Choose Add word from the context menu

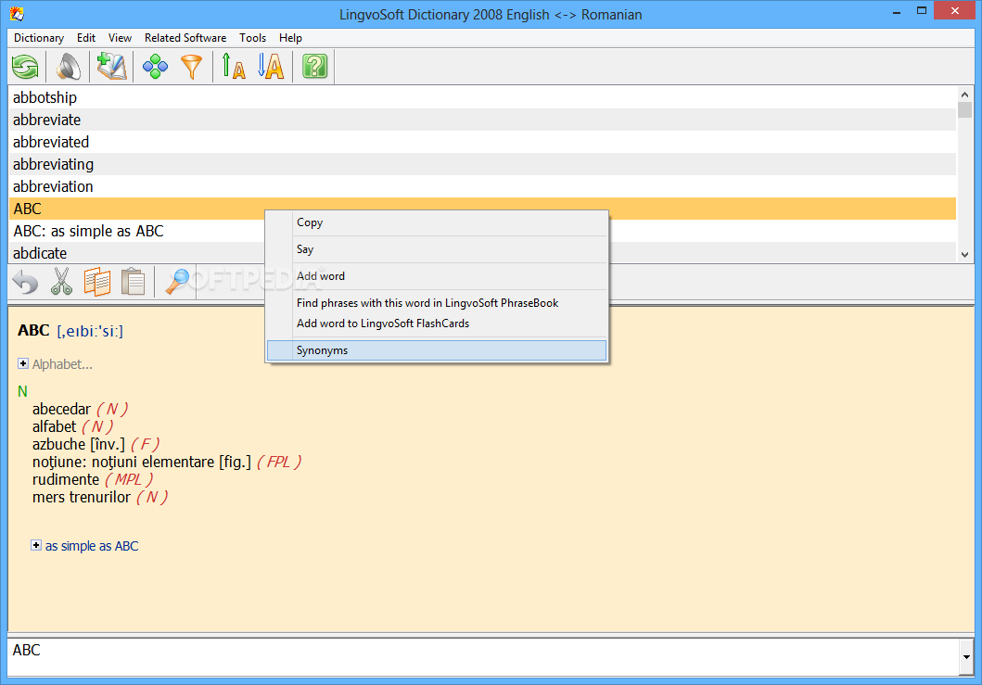pos(437,276)
